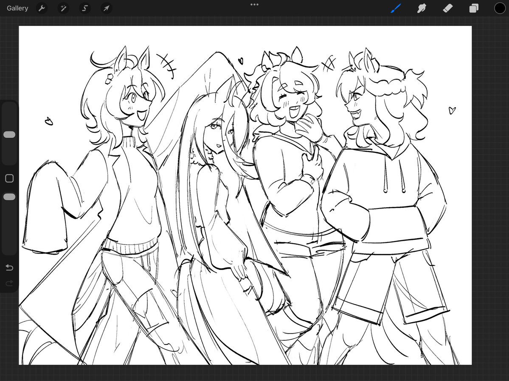Activate the Transform arrow tool

[107, 8]
